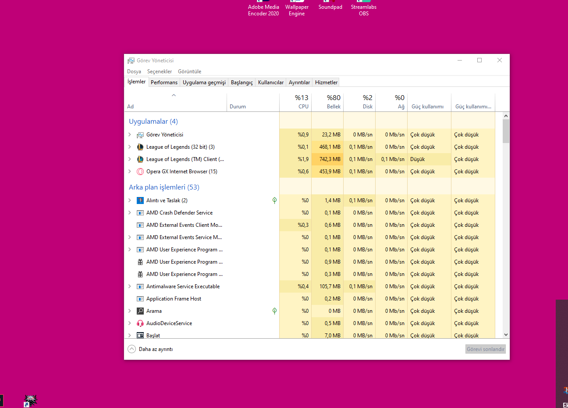Image resolution: width=568 pixels, height=408 pixels.
Task: Click the League of Legends (32 bit) icon
Action: click(x=140, y=147)
